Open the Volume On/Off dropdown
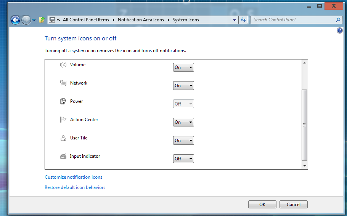 pos(183,67)
